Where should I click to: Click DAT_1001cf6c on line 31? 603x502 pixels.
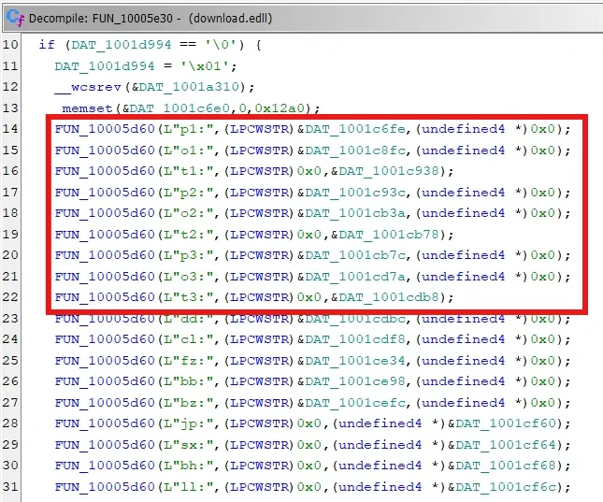[x=506, y=487]
